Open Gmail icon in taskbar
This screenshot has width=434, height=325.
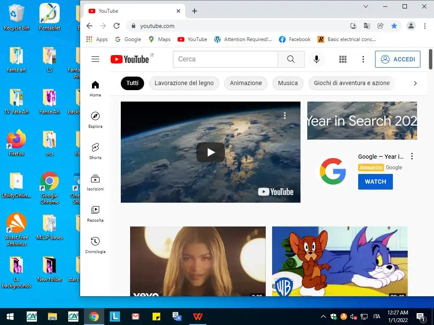point(135,317)
